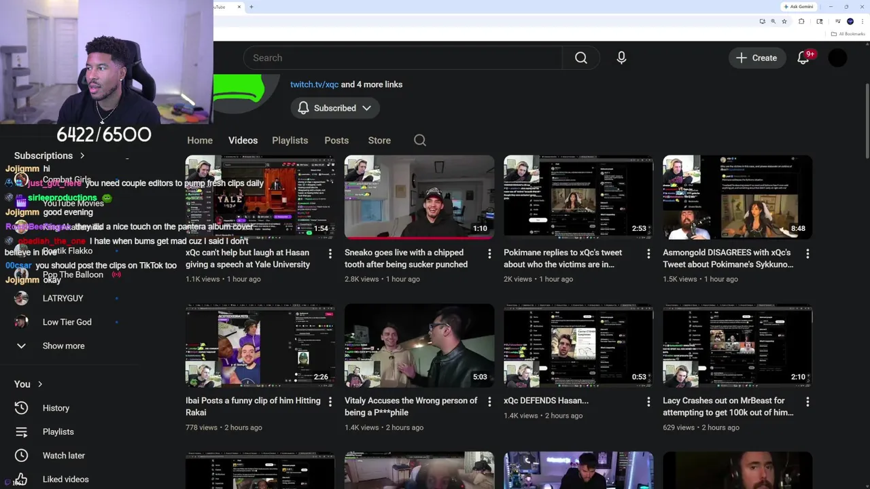Play the Ibai Rakai 2:26 thumbnail

[260, 345]
